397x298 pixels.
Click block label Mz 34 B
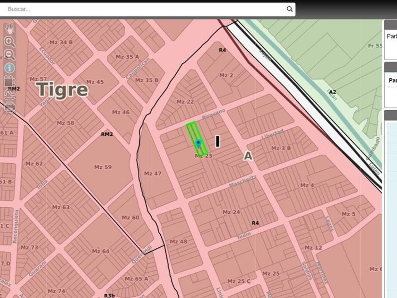coord(61,42)
